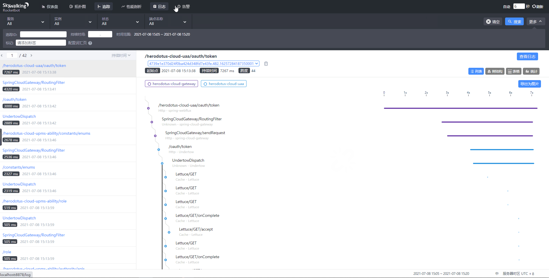Toggle herodotus-cloud-gateway service legend
This screenshot has height=278, width=549.
click(171, 84)
